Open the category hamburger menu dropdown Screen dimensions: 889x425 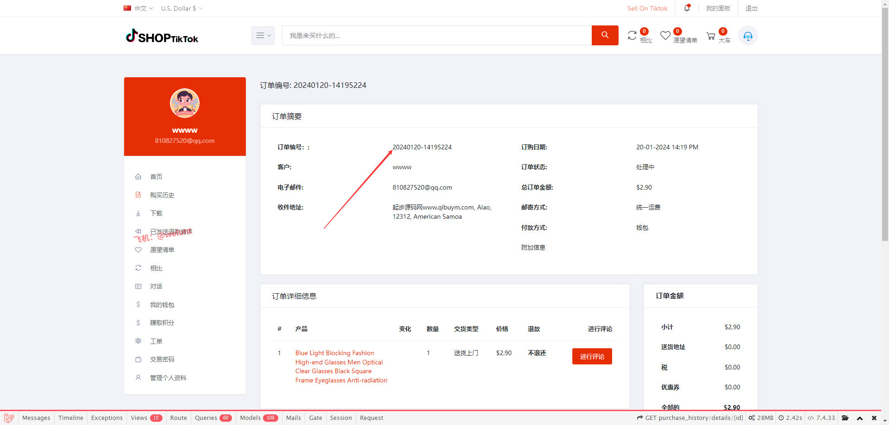(263, 36)
